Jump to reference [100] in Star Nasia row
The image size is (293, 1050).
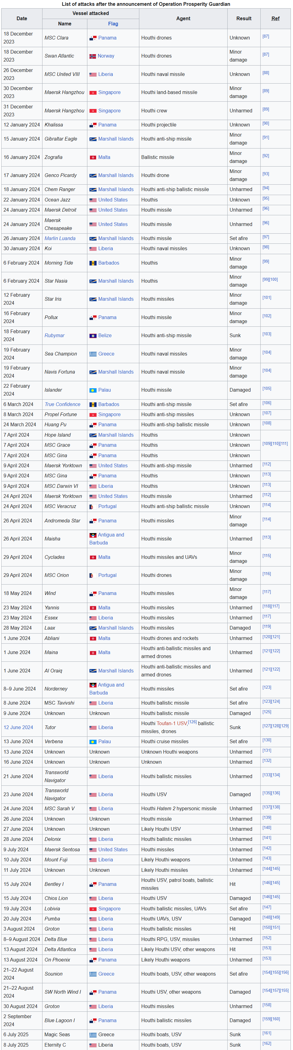[x=273, y=280]
